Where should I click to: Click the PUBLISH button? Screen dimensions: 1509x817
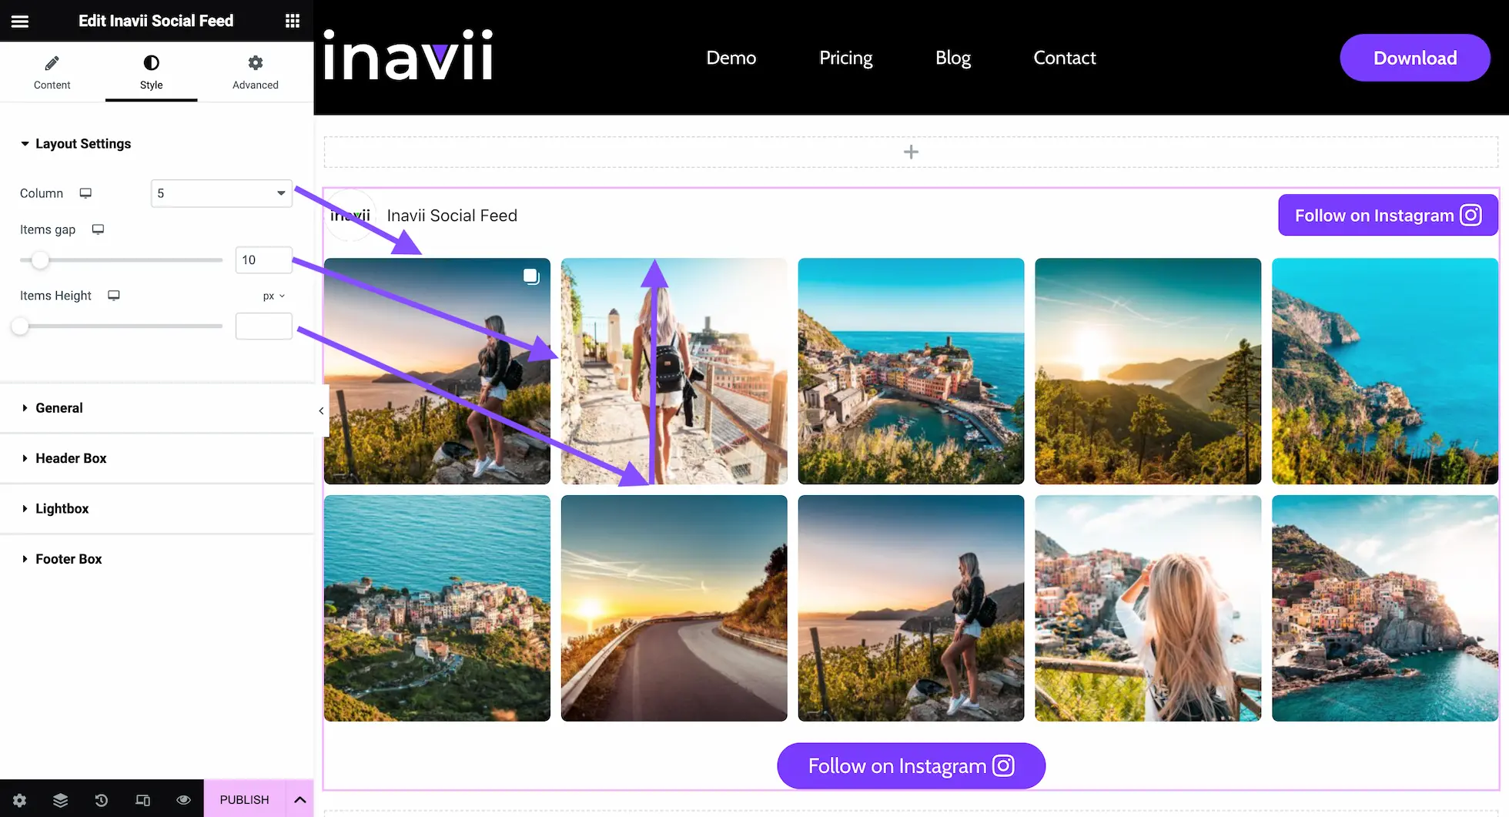244,799
